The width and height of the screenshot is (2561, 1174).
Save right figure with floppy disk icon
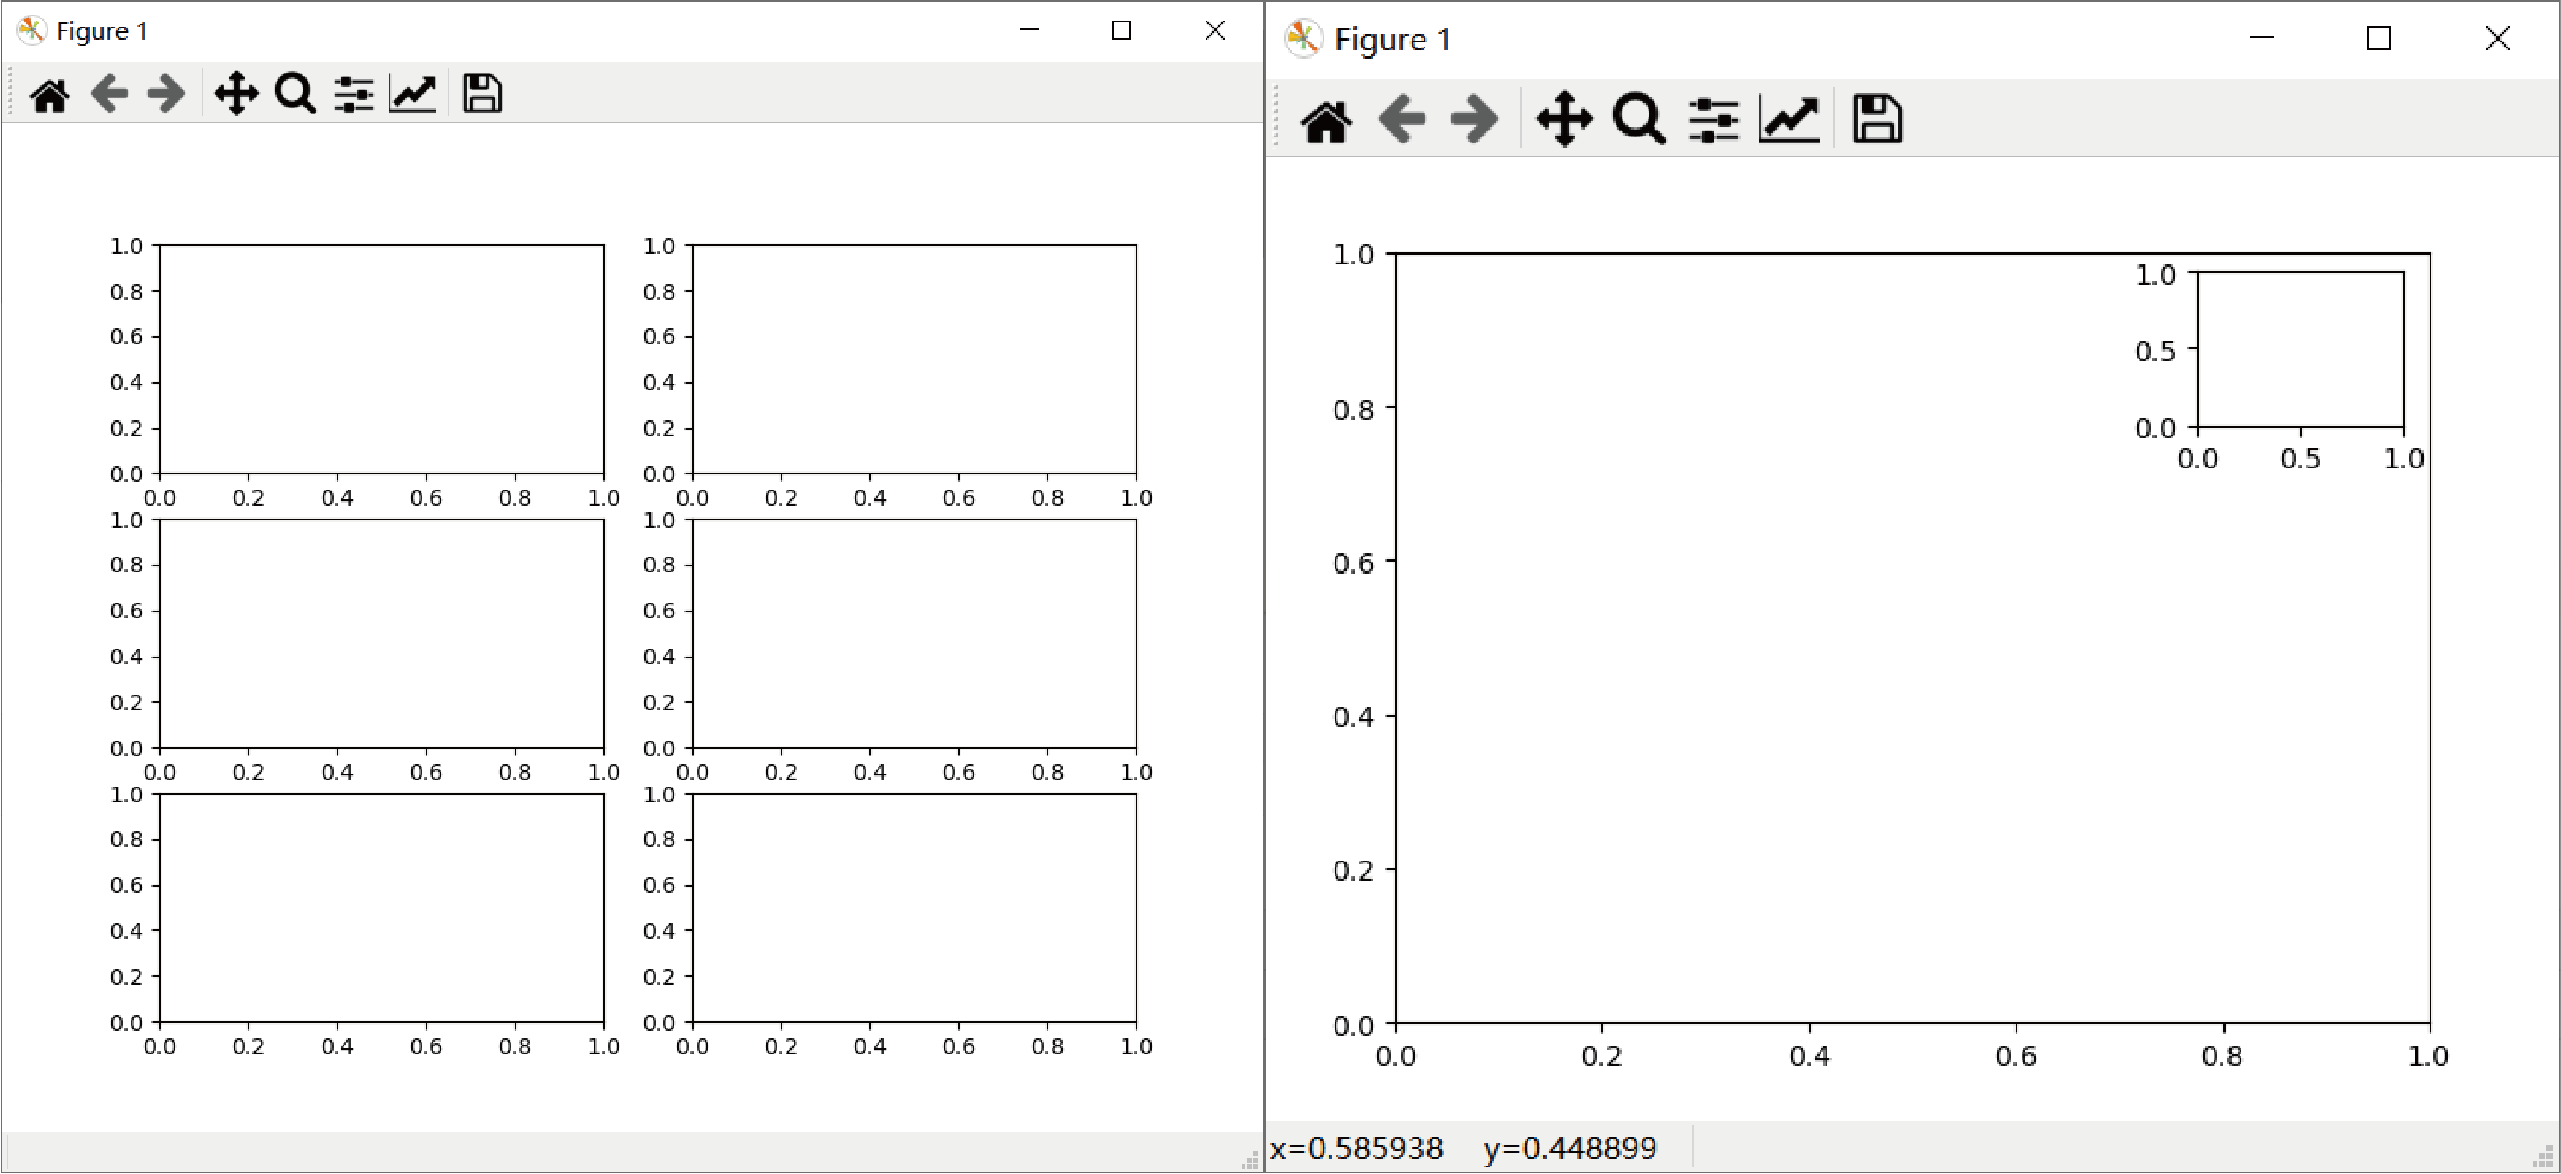1877,120
